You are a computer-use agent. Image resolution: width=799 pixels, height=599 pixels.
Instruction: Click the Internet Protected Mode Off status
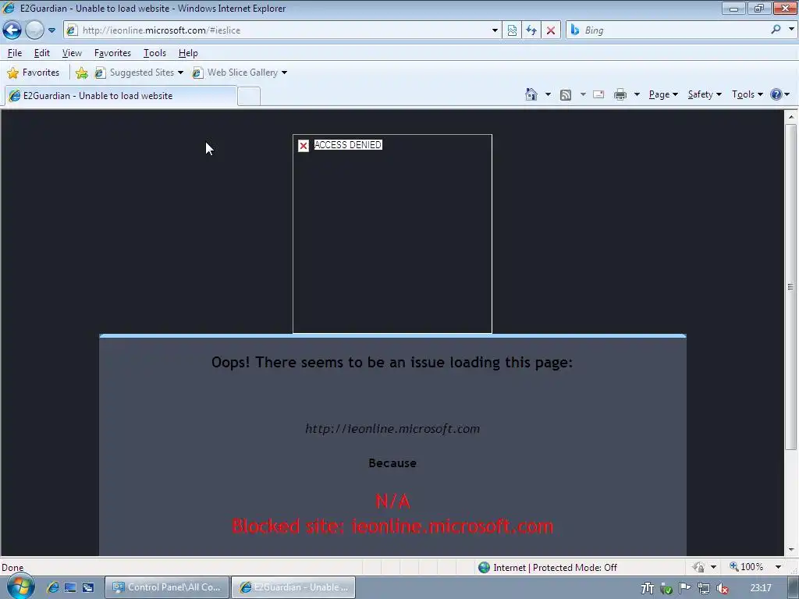(548, 568)
